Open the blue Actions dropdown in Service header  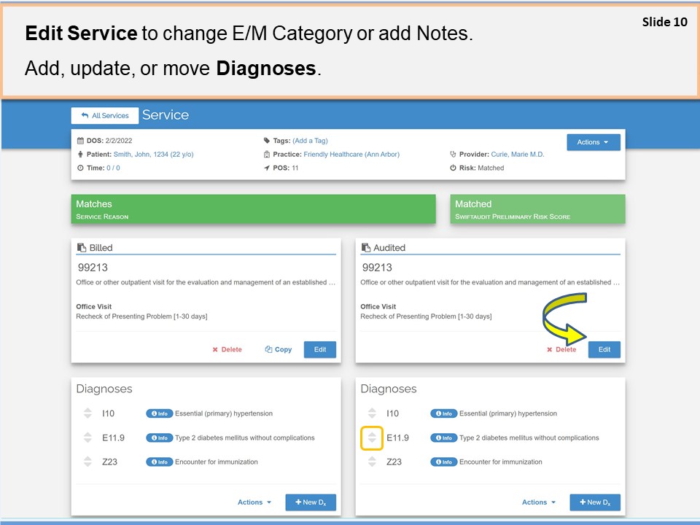tap(593, 142)
